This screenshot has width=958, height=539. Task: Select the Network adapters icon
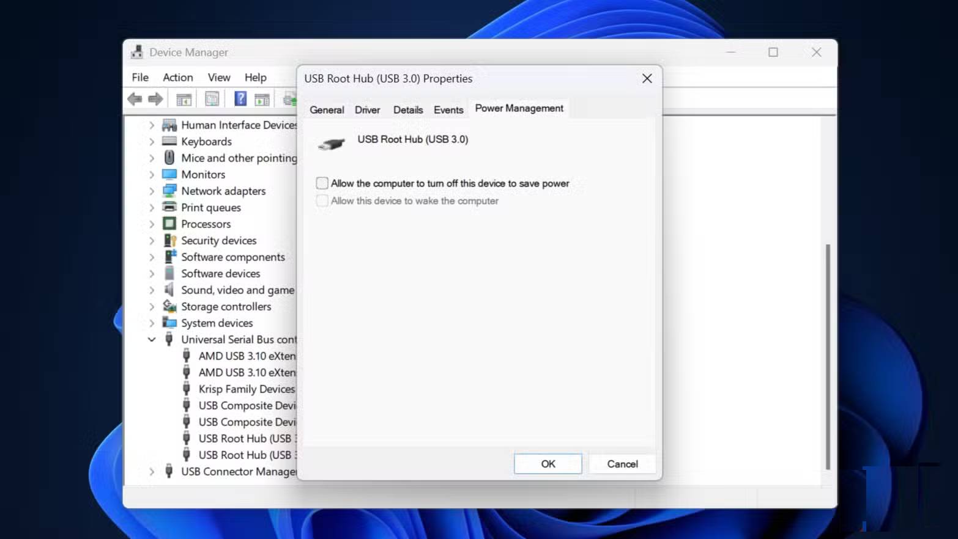coord(169,191)
